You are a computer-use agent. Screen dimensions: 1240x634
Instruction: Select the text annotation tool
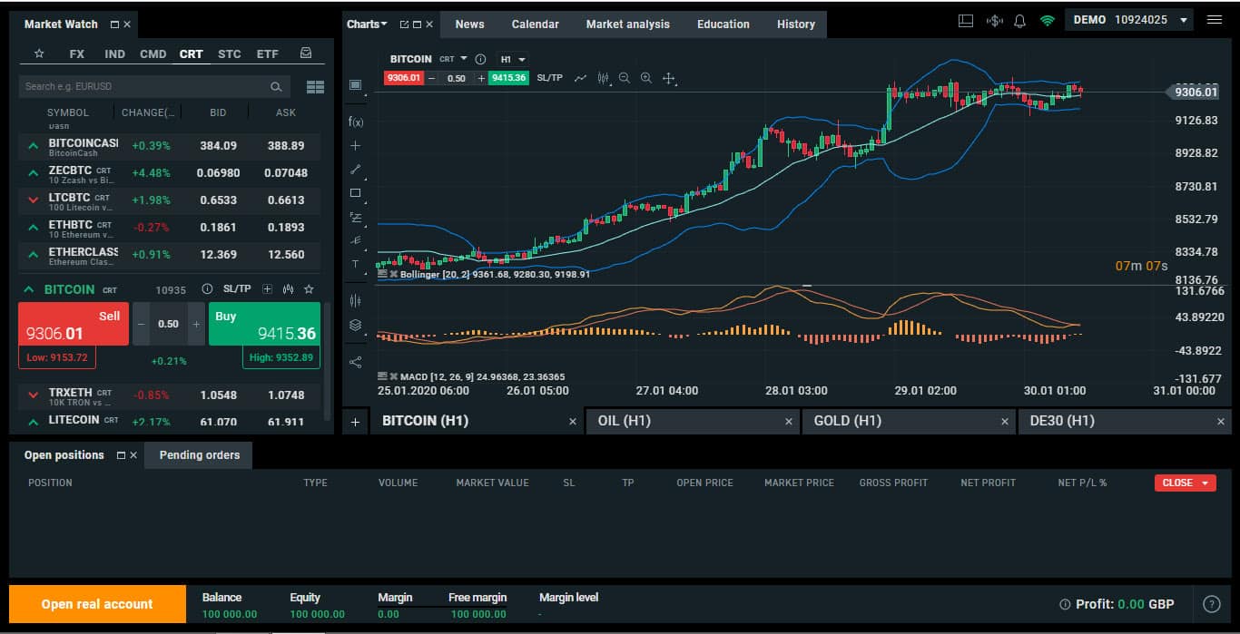pos(355,264)
